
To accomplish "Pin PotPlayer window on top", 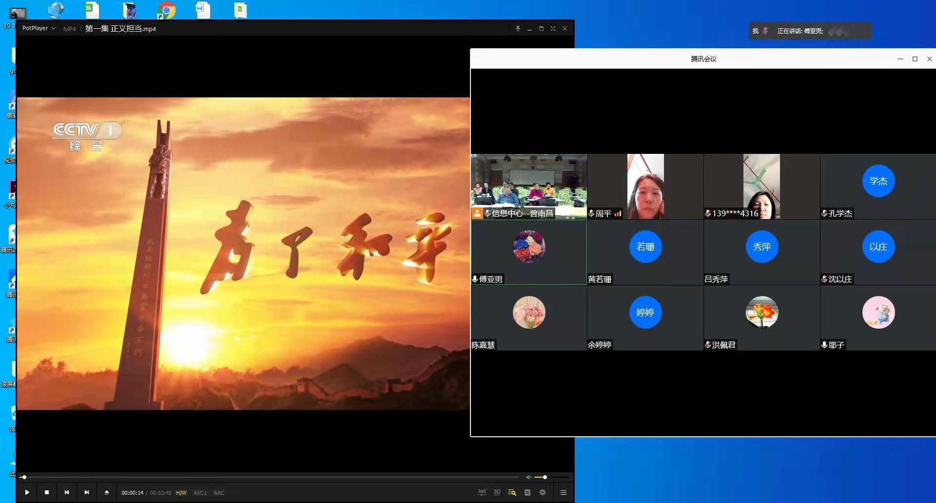I will (518, 28).
